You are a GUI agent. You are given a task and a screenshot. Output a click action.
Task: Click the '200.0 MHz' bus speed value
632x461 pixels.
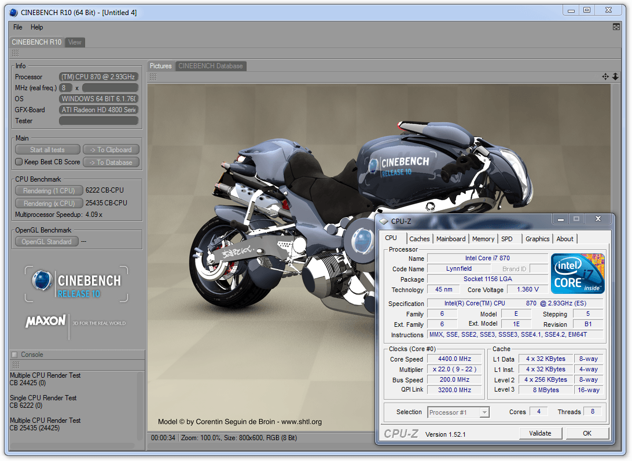coord(455,379)
